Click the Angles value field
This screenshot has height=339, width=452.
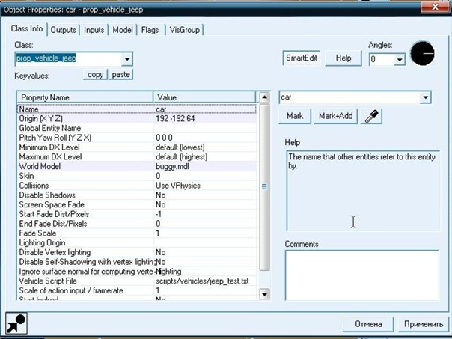pos(382,59)
